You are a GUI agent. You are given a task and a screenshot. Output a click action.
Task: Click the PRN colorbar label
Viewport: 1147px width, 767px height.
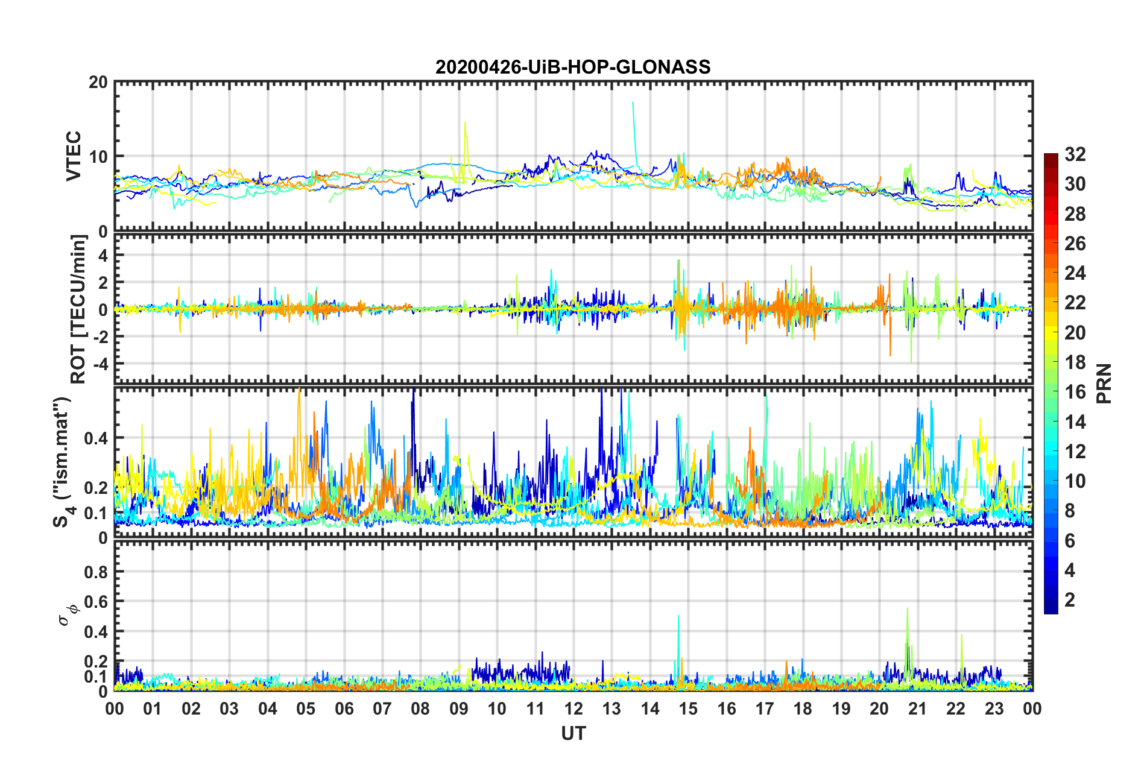tap(1104, 383)
